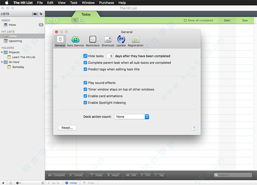Toggle Show all completed checkbox
257x185 pixels.
tap(185, 21)
